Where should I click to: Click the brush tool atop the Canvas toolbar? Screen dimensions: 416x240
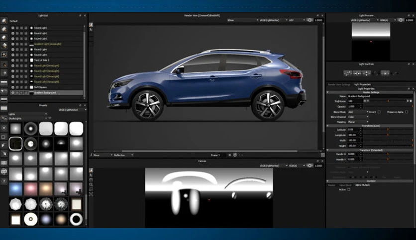pyautogui.click(x=91, y=170)
